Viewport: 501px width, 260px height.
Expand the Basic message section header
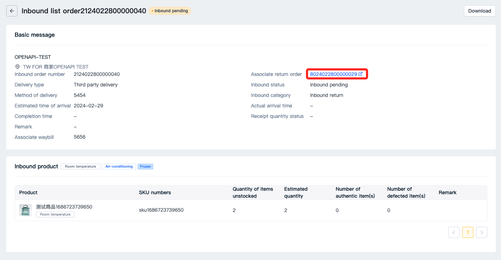coord(34,35)
